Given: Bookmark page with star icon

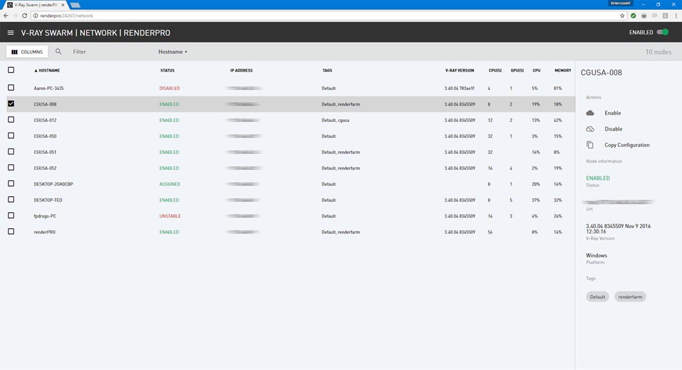Looking at the screenshot, I should [x=622, y=16].
